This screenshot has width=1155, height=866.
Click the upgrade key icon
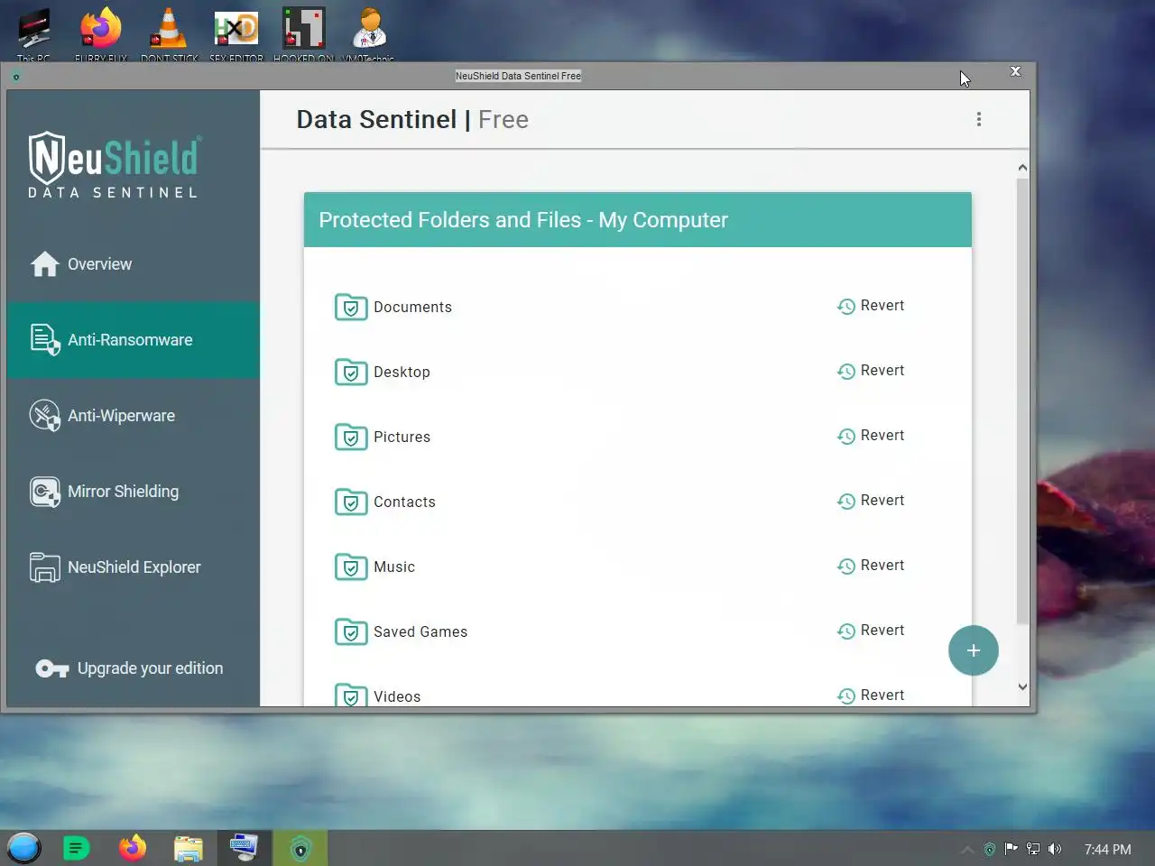(51, 668)
